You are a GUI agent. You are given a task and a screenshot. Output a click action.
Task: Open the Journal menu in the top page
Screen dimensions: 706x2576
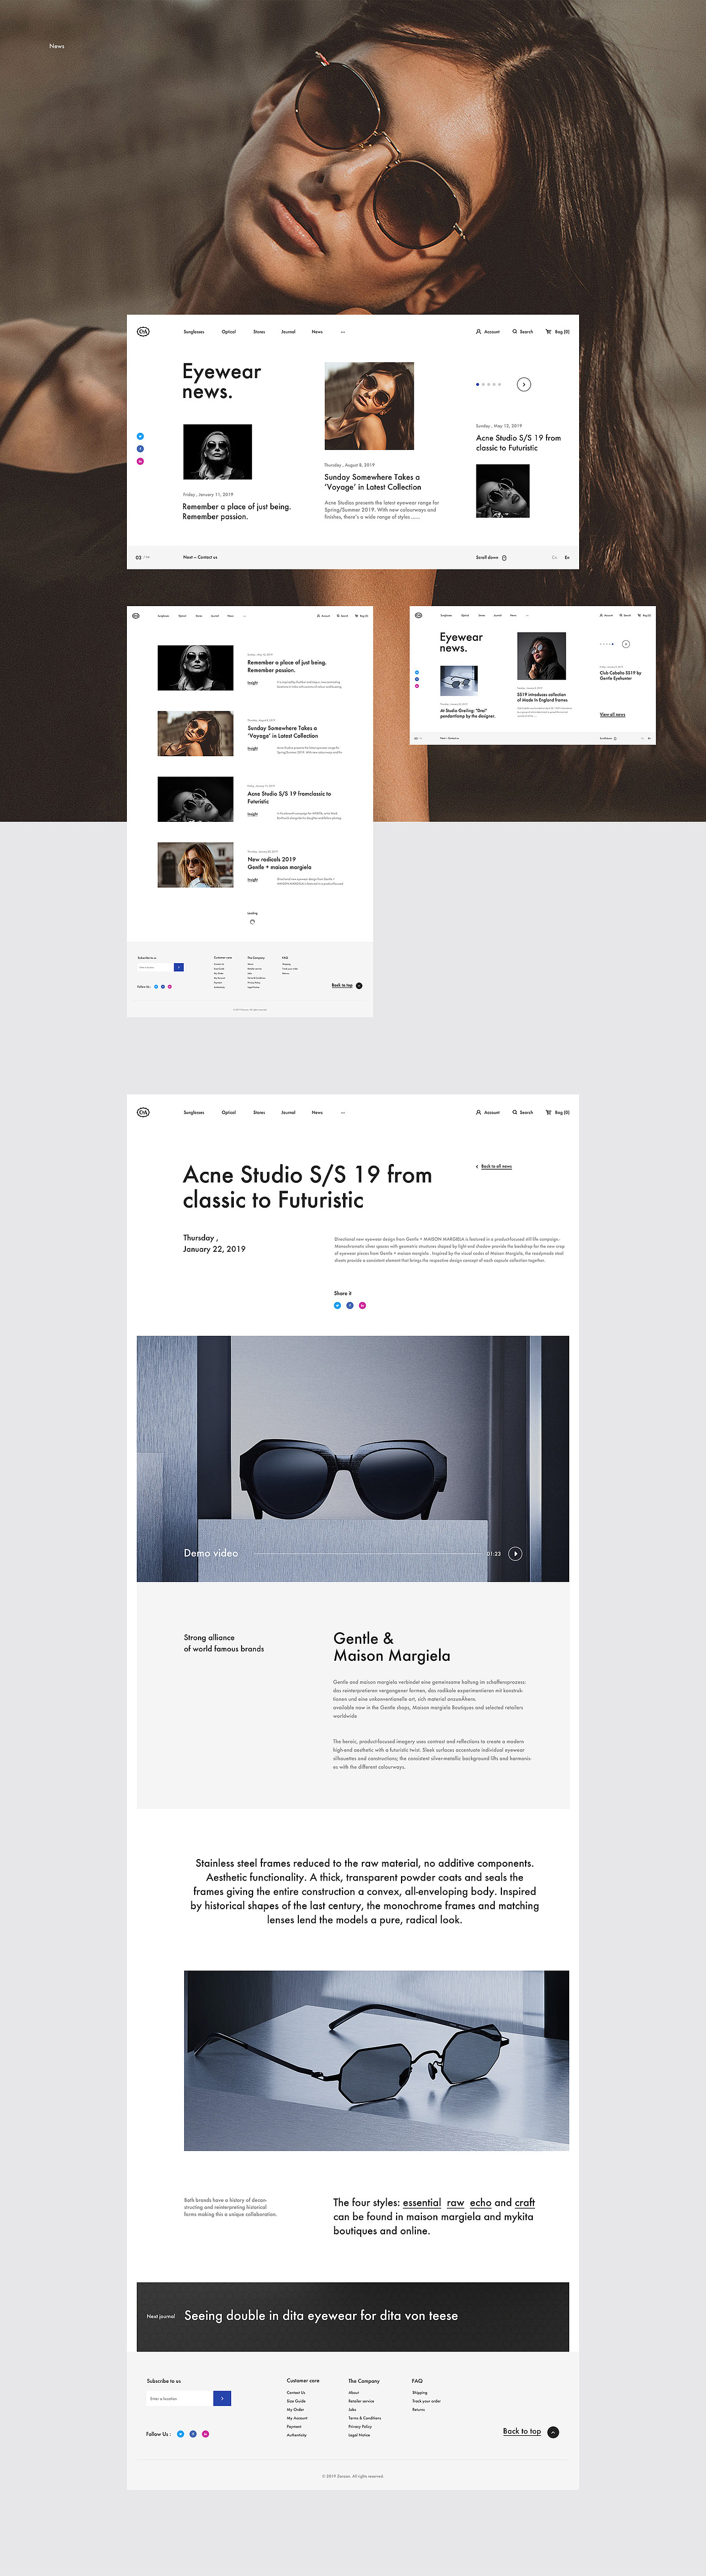point(288,331)
